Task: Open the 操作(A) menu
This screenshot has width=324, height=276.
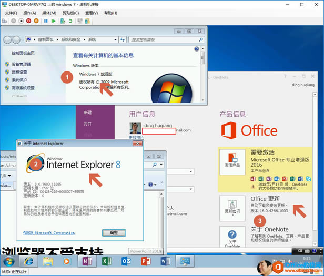Action: tap(29, 13)
